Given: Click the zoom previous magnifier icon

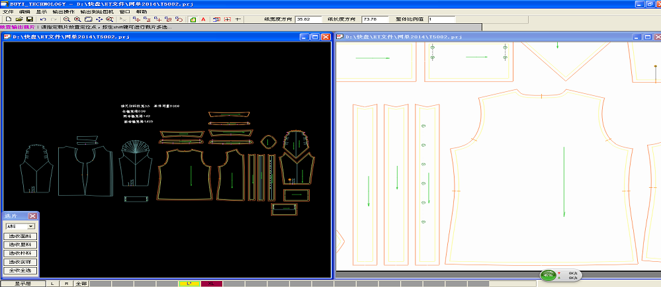Looking at the screenshot, I should (x=110, y=19).
